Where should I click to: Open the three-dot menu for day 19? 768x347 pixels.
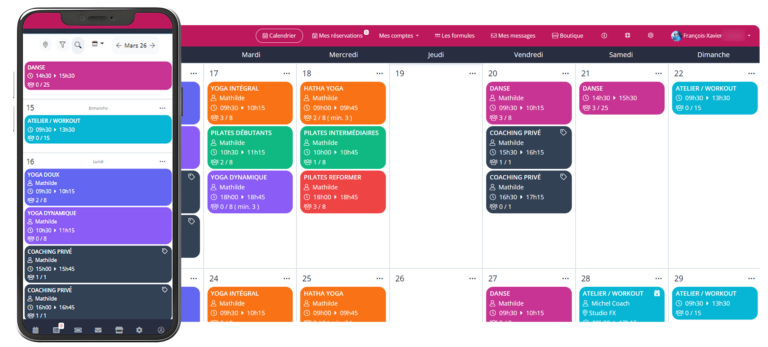point(472,73)
